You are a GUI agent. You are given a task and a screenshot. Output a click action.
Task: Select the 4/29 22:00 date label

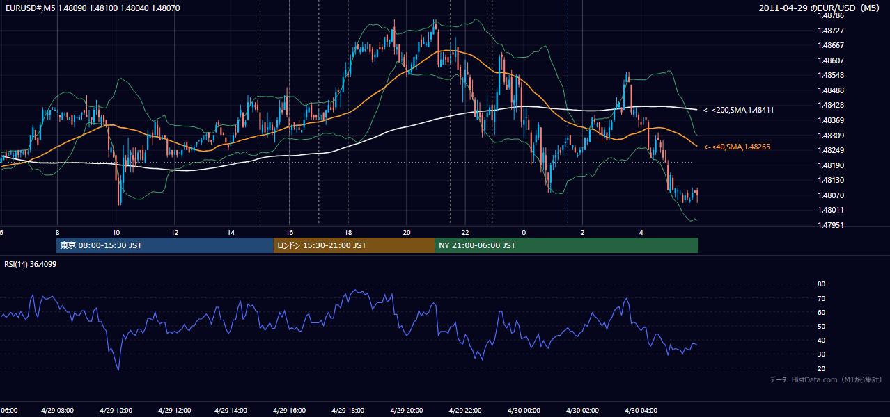[466, 411]
